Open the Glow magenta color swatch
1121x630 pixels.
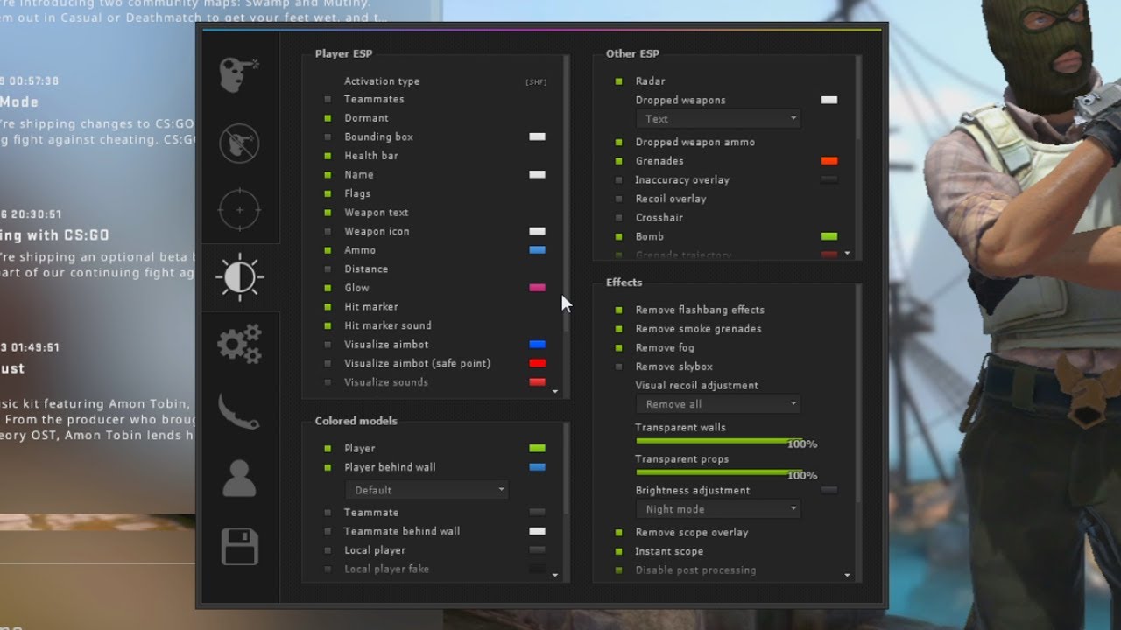[x=538, y=288]
